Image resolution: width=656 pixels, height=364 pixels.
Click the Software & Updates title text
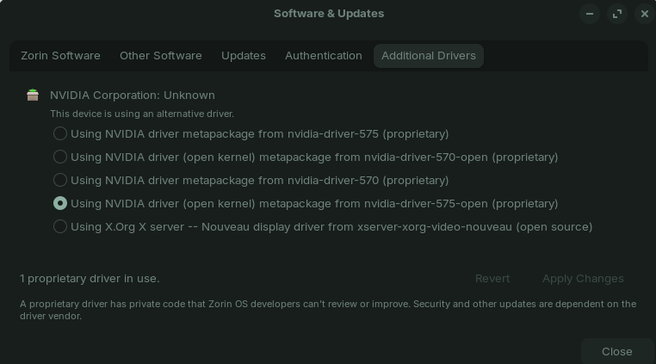point(329,14)
